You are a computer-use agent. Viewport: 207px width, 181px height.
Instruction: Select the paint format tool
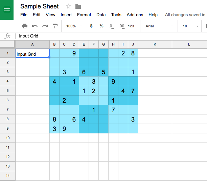pos(55,26)
